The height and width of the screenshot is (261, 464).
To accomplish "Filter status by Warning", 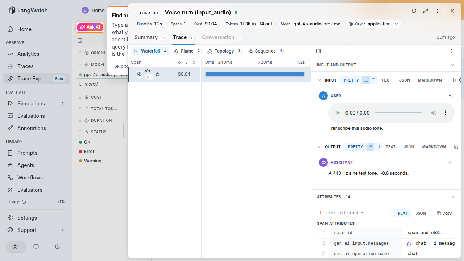I will 93,161.
